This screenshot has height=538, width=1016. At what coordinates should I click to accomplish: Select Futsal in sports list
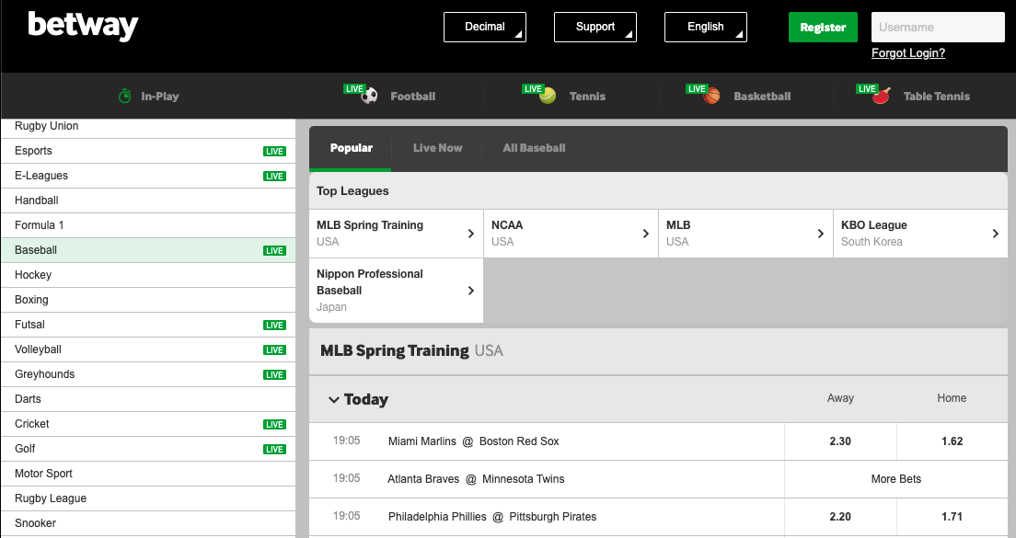coord(148,325)
